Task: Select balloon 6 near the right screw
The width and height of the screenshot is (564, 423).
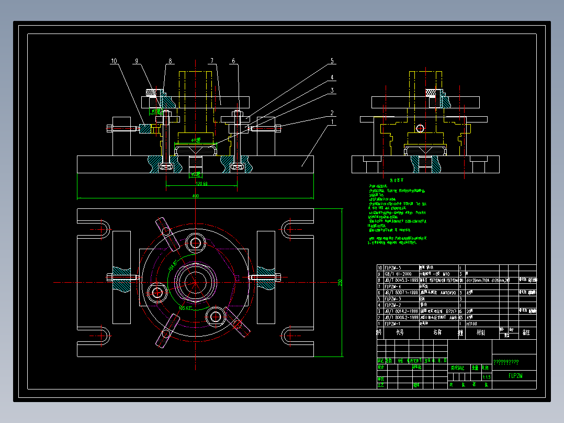Action: click(x=233, y=61)
